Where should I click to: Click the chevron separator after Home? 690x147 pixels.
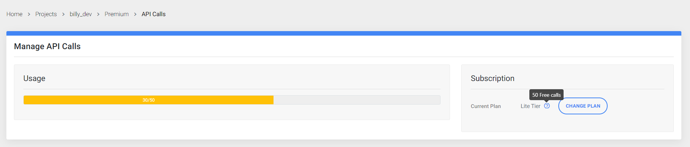coord(29,14)
